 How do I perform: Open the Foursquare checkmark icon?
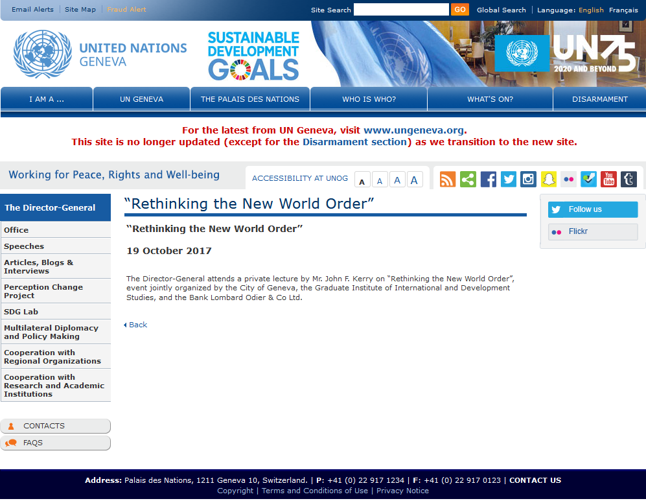tap(589, 180)
